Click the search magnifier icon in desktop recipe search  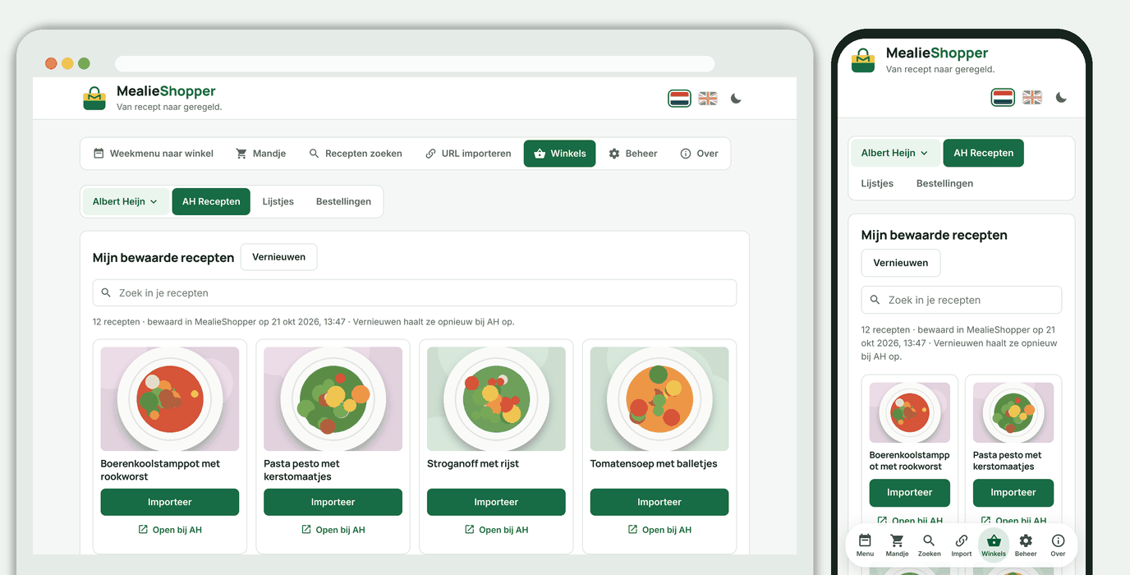click(x=107, y=293)
